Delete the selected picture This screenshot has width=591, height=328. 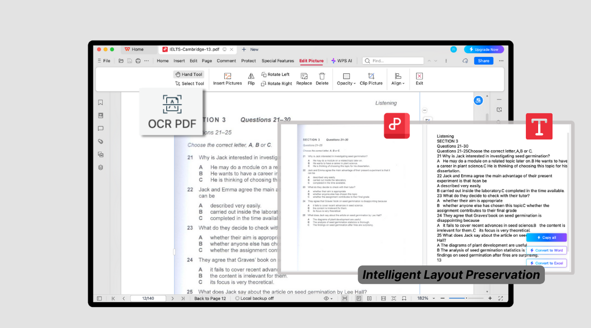pos(322,79)
